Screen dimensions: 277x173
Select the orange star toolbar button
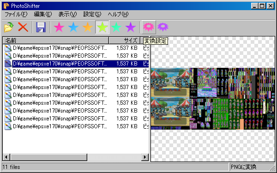[x=88, y=27]
